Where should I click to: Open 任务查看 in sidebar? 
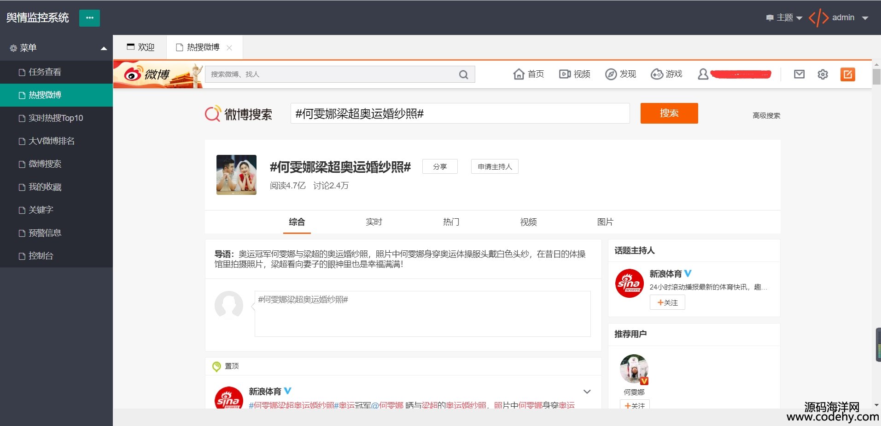tap(56, 72)
